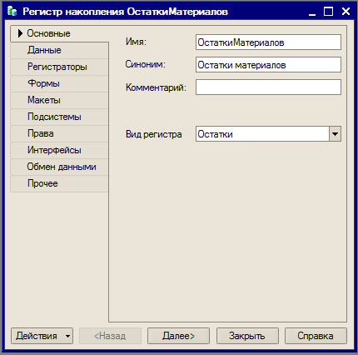
Task: Open the Действия dropdown menu
Action: [42, 336]
